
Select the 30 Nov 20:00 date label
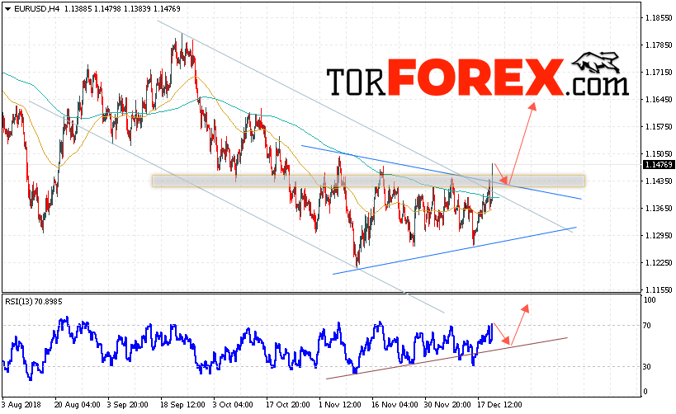tap(448, 405)
